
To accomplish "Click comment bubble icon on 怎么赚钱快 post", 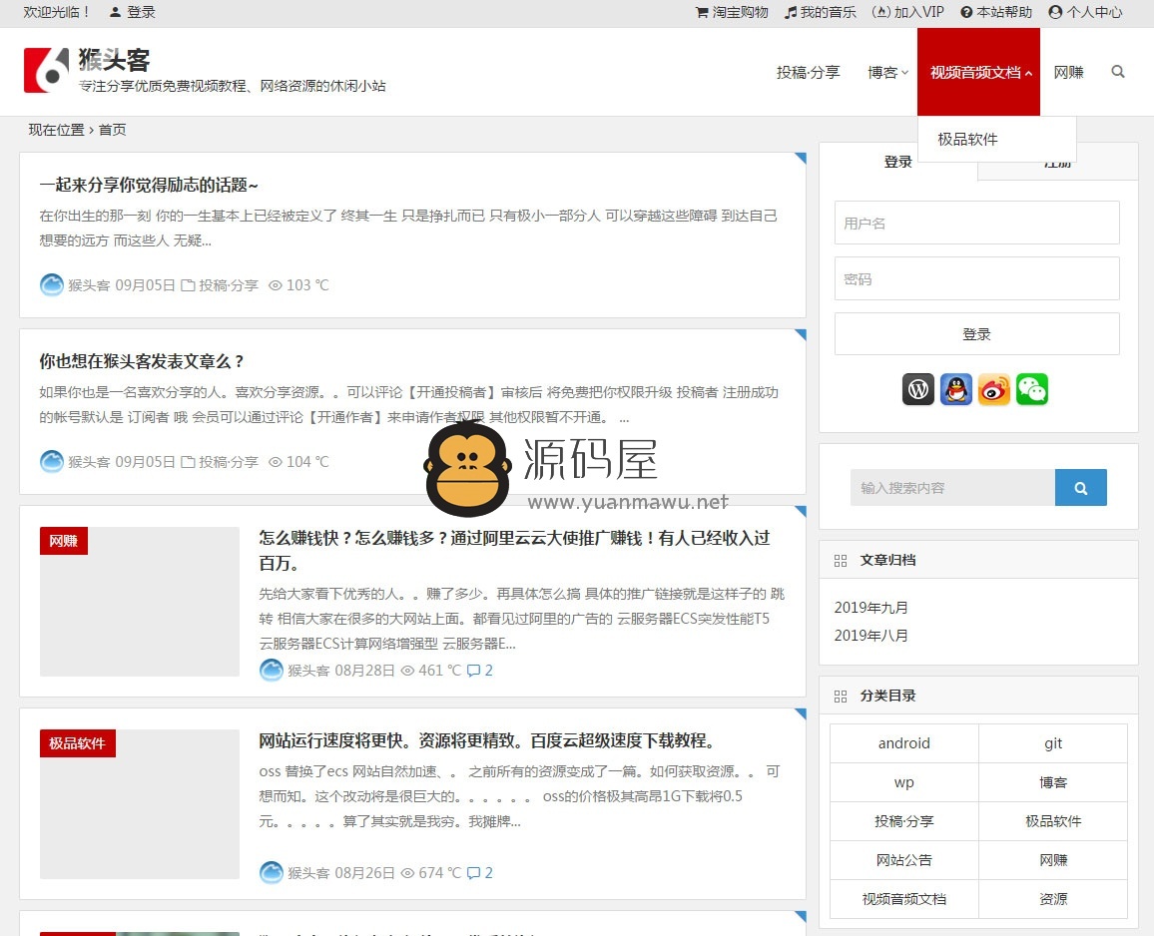I will click(473, 671).
